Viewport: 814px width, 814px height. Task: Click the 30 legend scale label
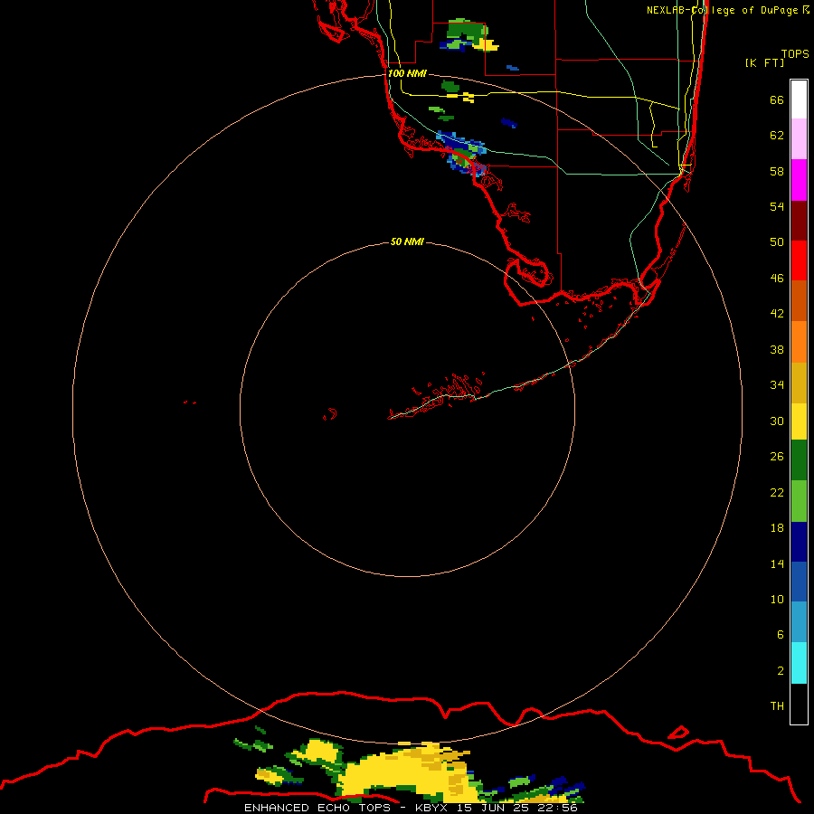pyautogui.click(x=777, y=421)
